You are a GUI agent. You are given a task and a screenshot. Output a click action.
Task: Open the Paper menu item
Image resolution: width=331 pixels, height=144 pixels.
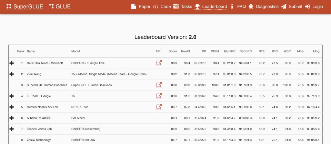(141, 7)
